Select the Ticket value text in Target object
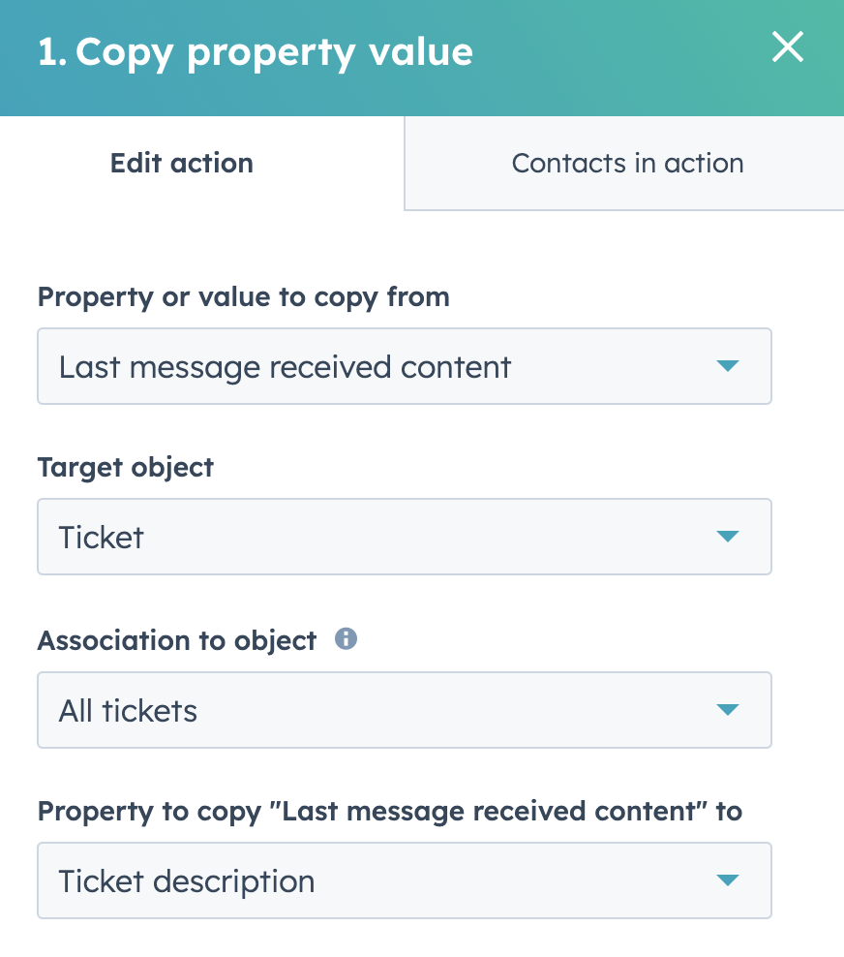 tap(102, 538)
